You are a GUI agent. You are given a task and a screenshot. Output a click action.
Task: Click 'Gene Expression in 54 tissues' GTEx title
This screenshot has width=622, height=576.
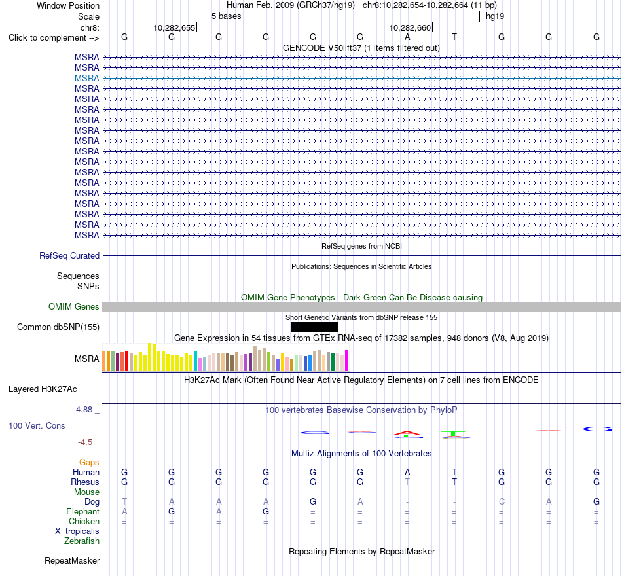click(x=361, y=338)
